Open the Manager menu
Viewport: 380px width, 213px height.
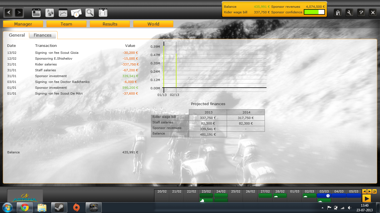23,24
